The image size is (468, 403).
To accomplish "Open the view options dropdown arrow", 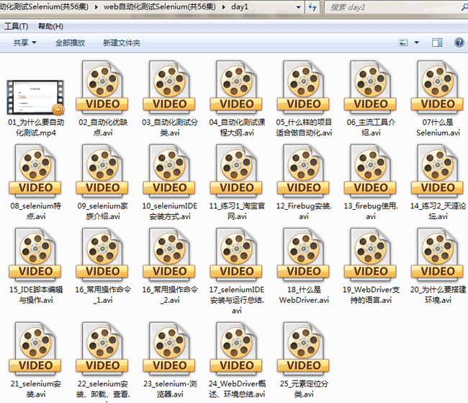I will click(x=417, y=43).
